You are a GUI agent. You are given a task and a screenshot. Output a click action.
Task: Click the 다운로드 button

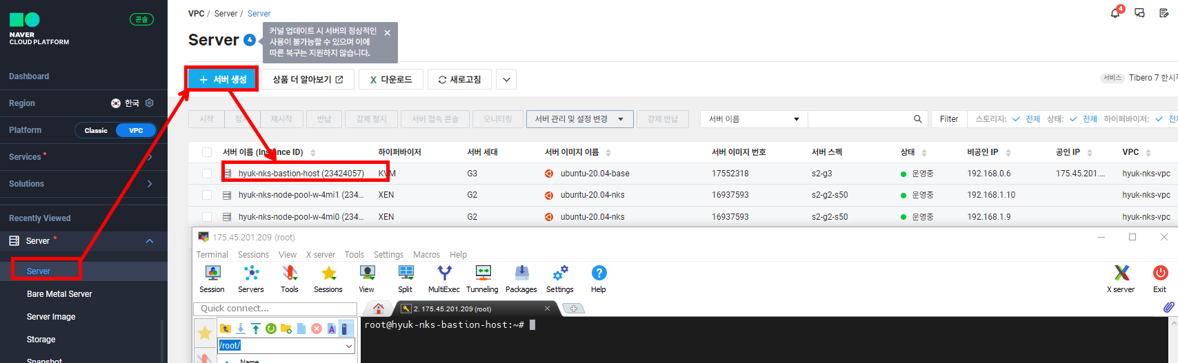[391, 79]
